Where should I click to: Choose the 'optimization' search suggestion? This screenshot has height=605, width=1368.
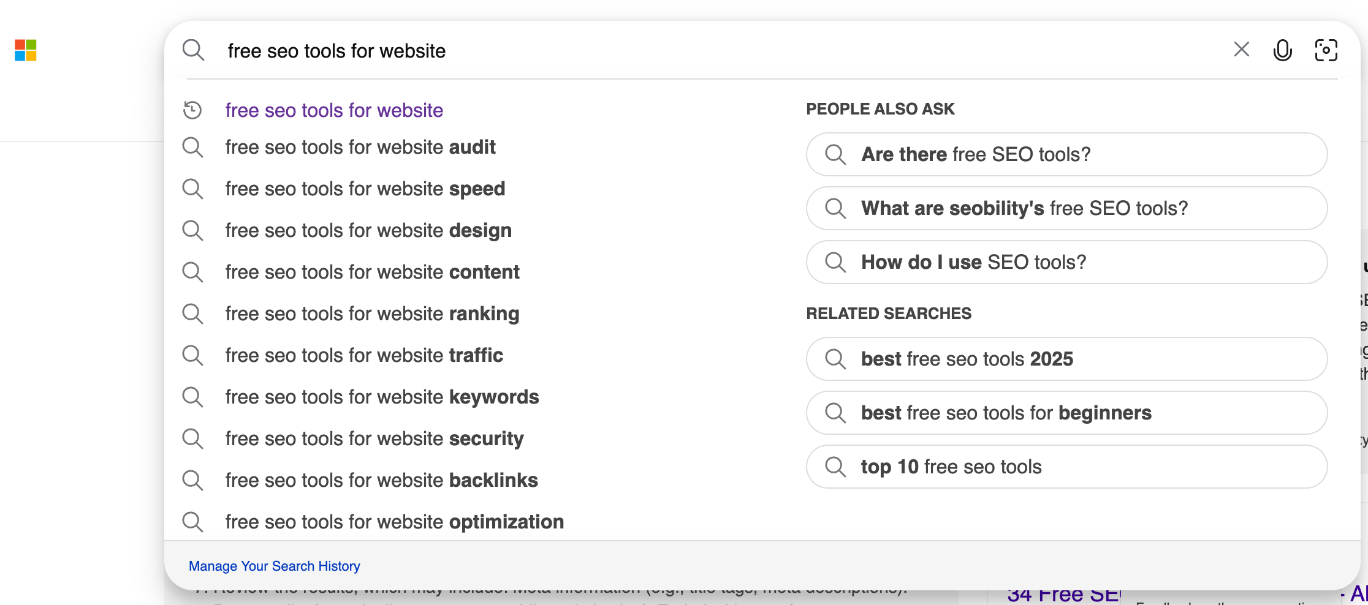[x=395, y=522]
